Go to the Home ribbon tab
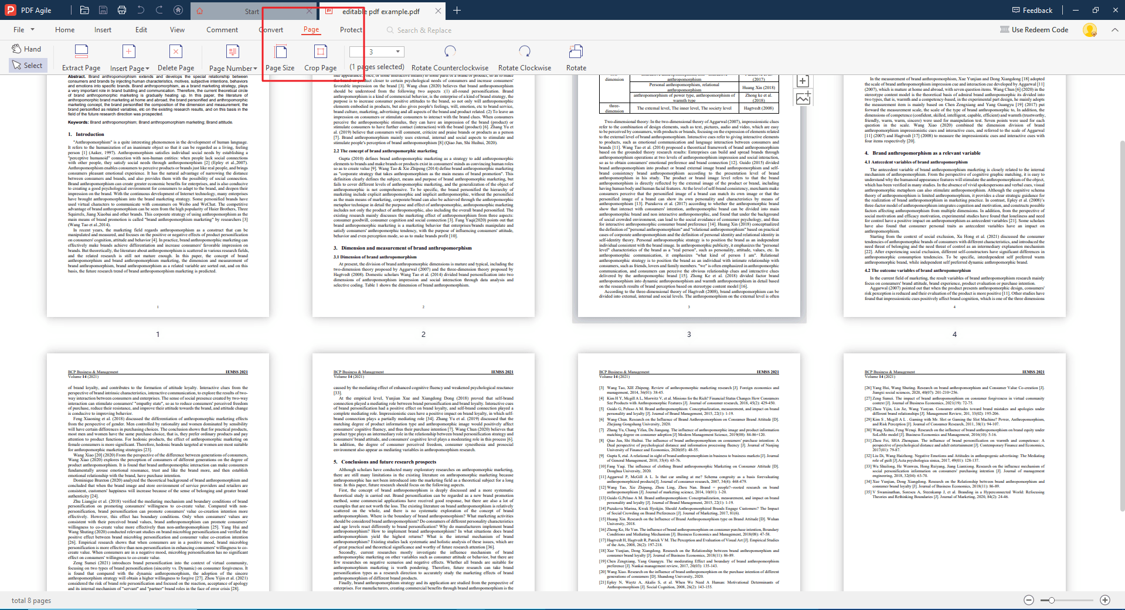The height and width of the screenshot is (610, 1125). click(64, 30)
